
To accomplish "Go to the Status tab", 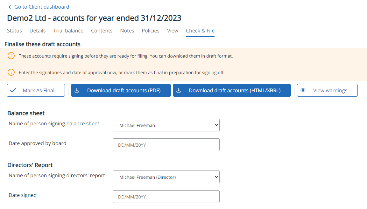I will [x=14, y=31].
